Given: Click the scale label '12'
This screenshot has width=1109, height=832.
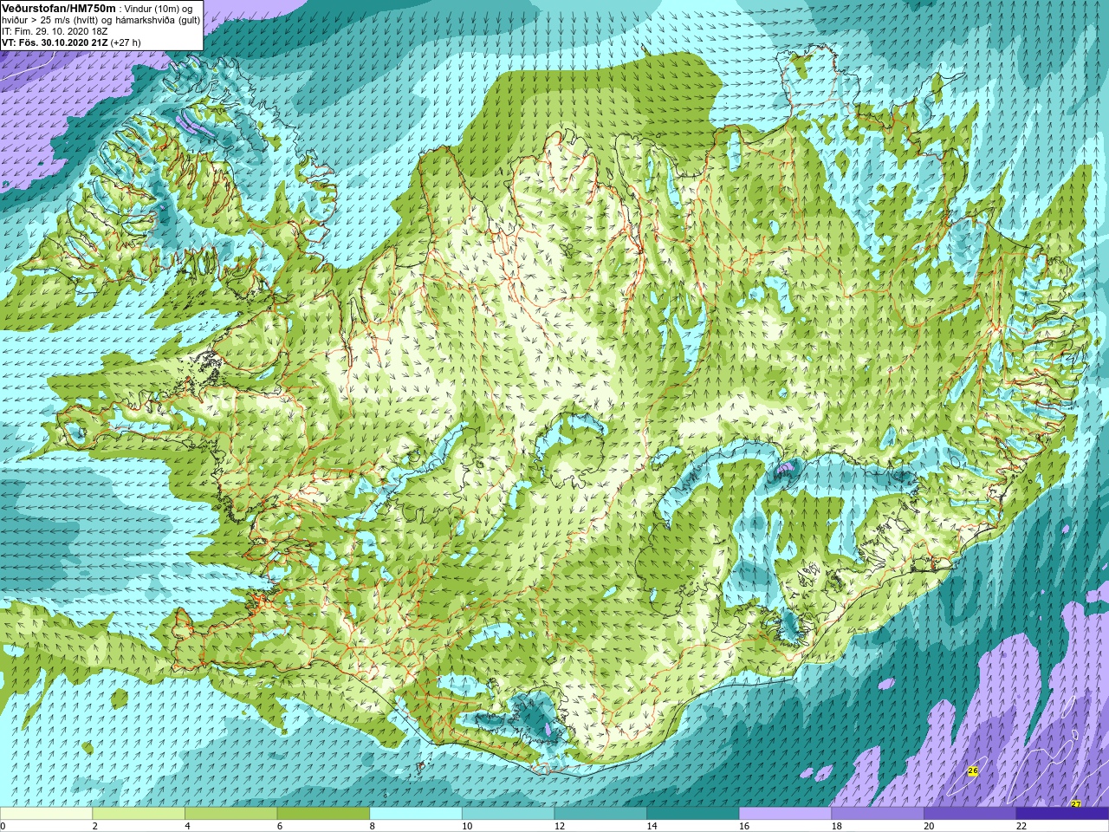Looking at the screenshot, I should click(559, 826).
